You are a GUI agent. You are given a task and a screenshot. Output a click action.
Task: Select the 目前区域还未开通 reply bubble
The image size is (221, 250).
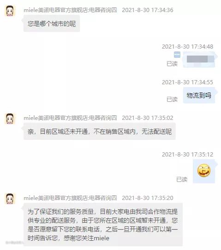pyautogui.click(x=100, y=131)
